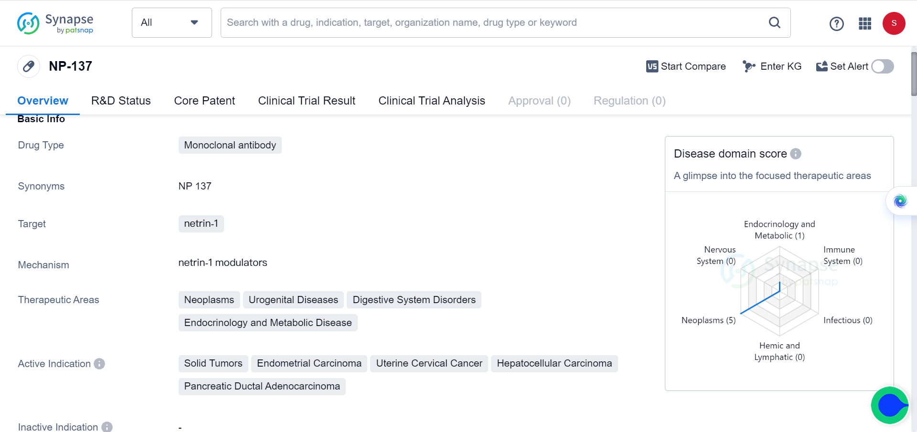
Task: Open the help question mark icon
Action: (836, 23)
